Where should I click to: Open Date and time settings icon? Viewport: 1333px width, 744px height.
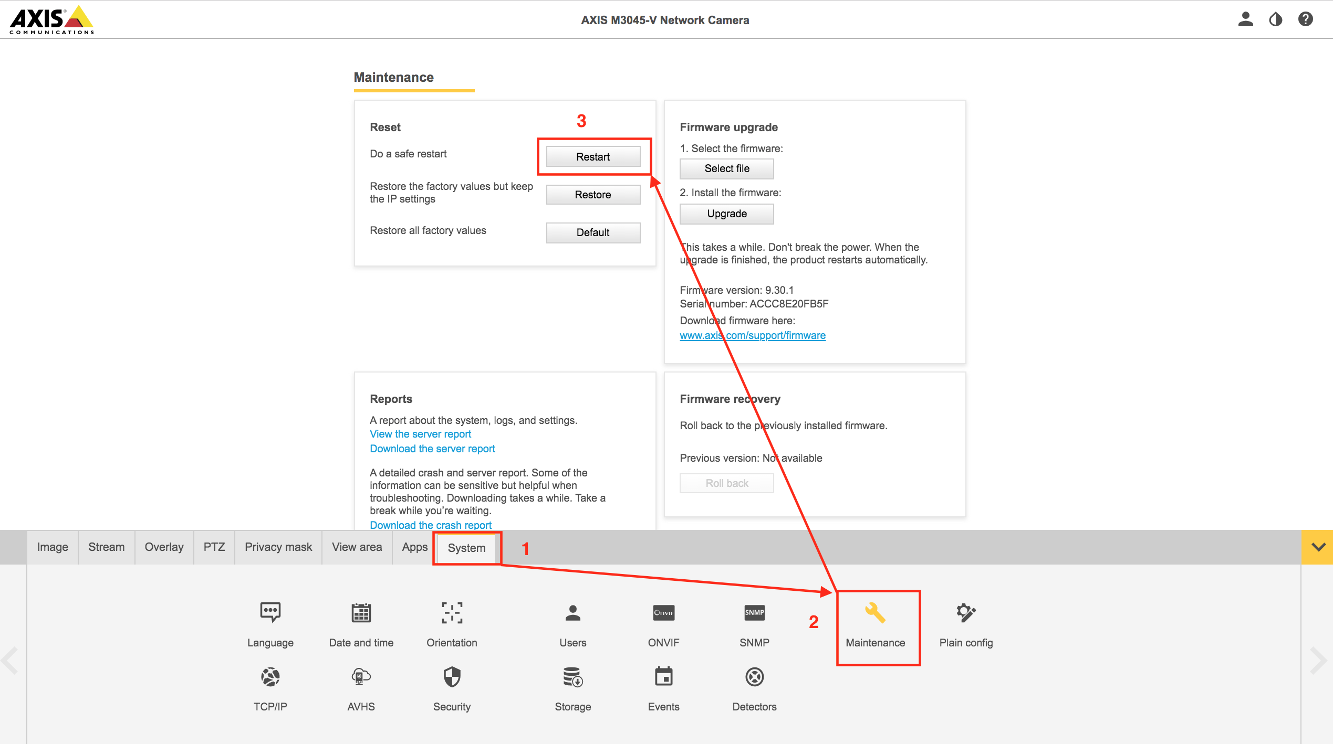pos(361,612)
